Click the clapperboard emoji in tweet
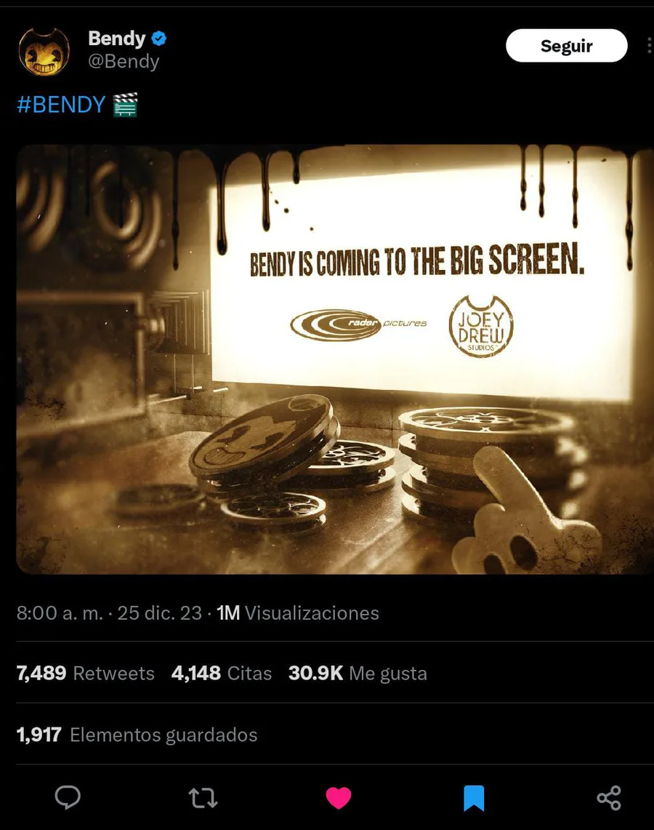 click(125, 105)
